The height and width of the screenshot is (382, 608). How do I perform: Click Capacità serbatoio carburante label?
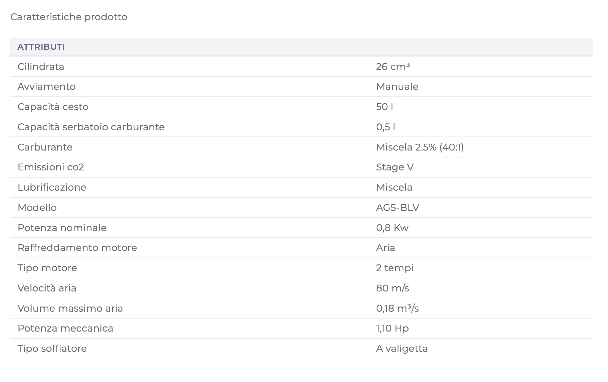click(x=91, y=127)
